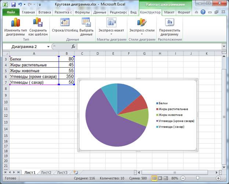Click the zoom slider handle
This screenshot has width=229, height=184.
[x=197, y=178]
